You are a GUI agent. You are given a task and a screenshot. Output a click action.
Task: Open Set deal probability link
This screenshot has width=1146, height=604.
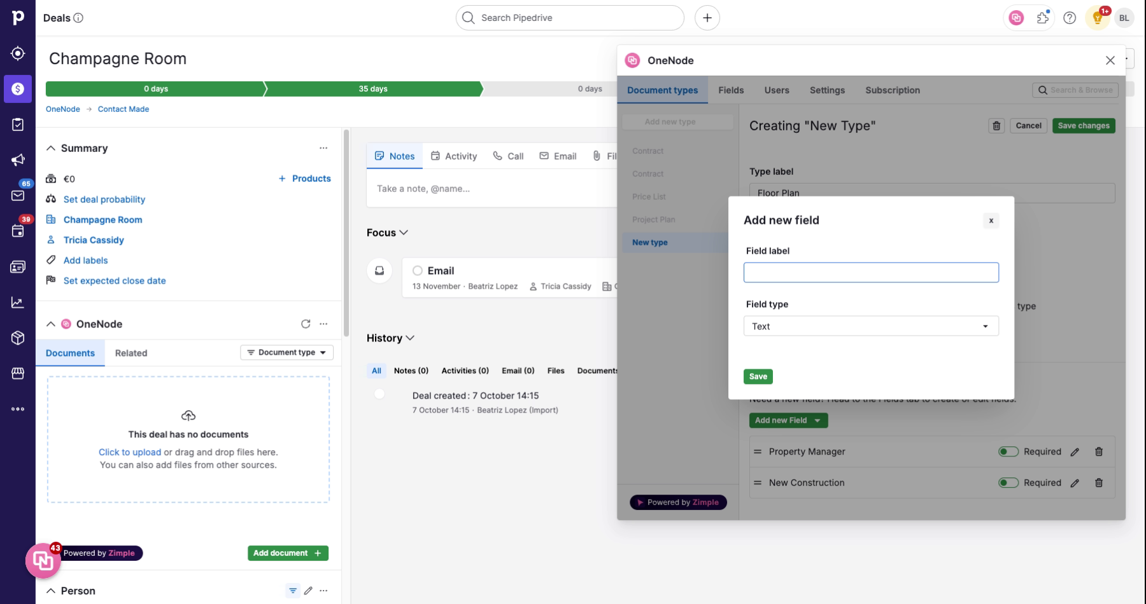click(x=104, y=199)
